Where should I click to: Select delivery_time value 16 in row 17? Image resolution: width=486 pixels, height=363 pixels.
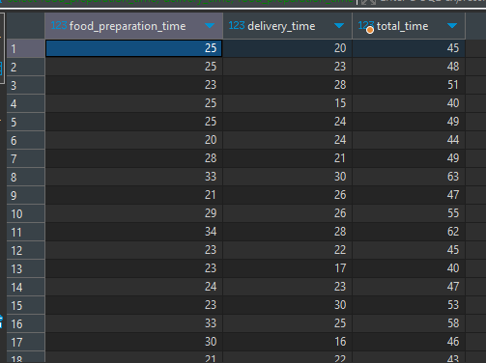click(x=287, y=342)
